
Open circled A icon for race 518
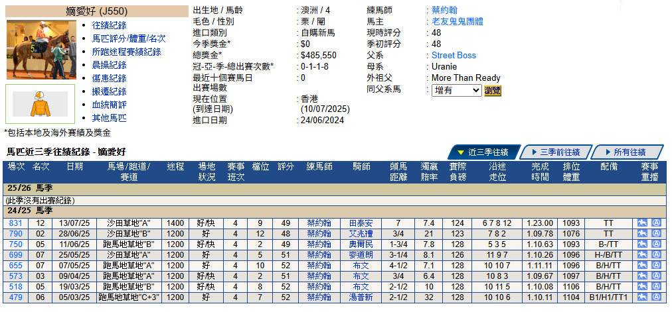[x=657, y=286]
